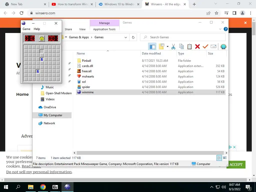Click the Copy icon in Explorer toolbar
Screen dimensions: 256x192
tap(181, 47)
